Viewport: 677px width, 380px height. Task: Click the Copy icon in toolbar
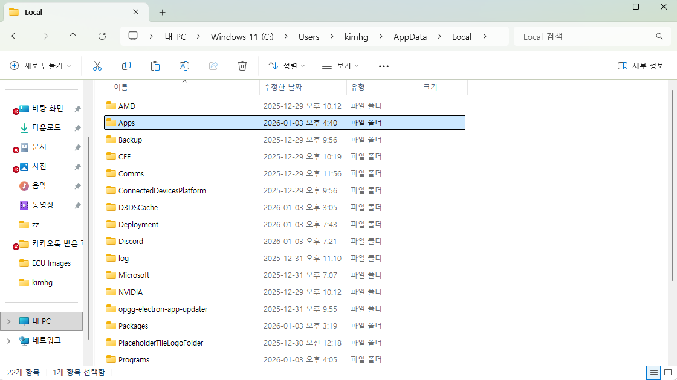click(126, 66)
